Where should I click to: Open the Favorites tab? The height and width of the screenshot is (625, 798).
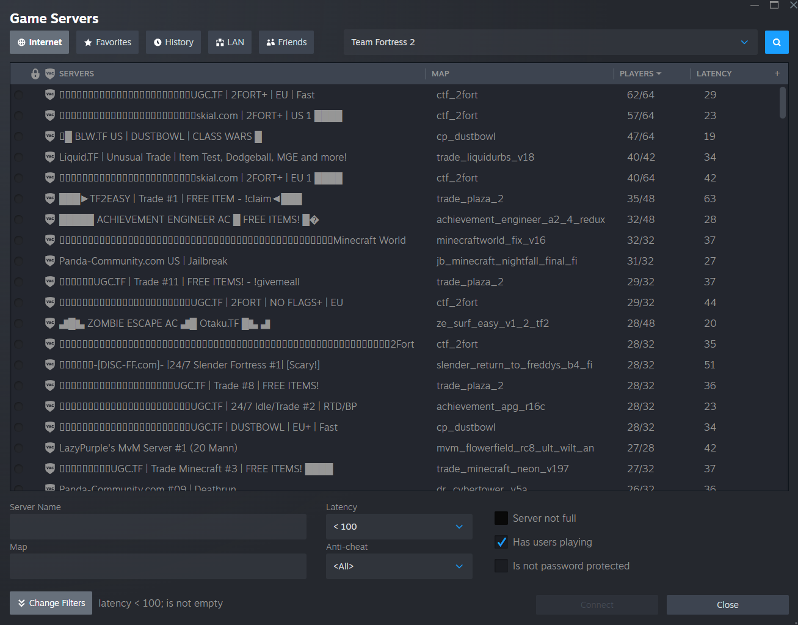(x=107, y=42)
